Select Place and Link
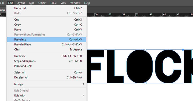The image size is (193, 101). coord(47,66)
